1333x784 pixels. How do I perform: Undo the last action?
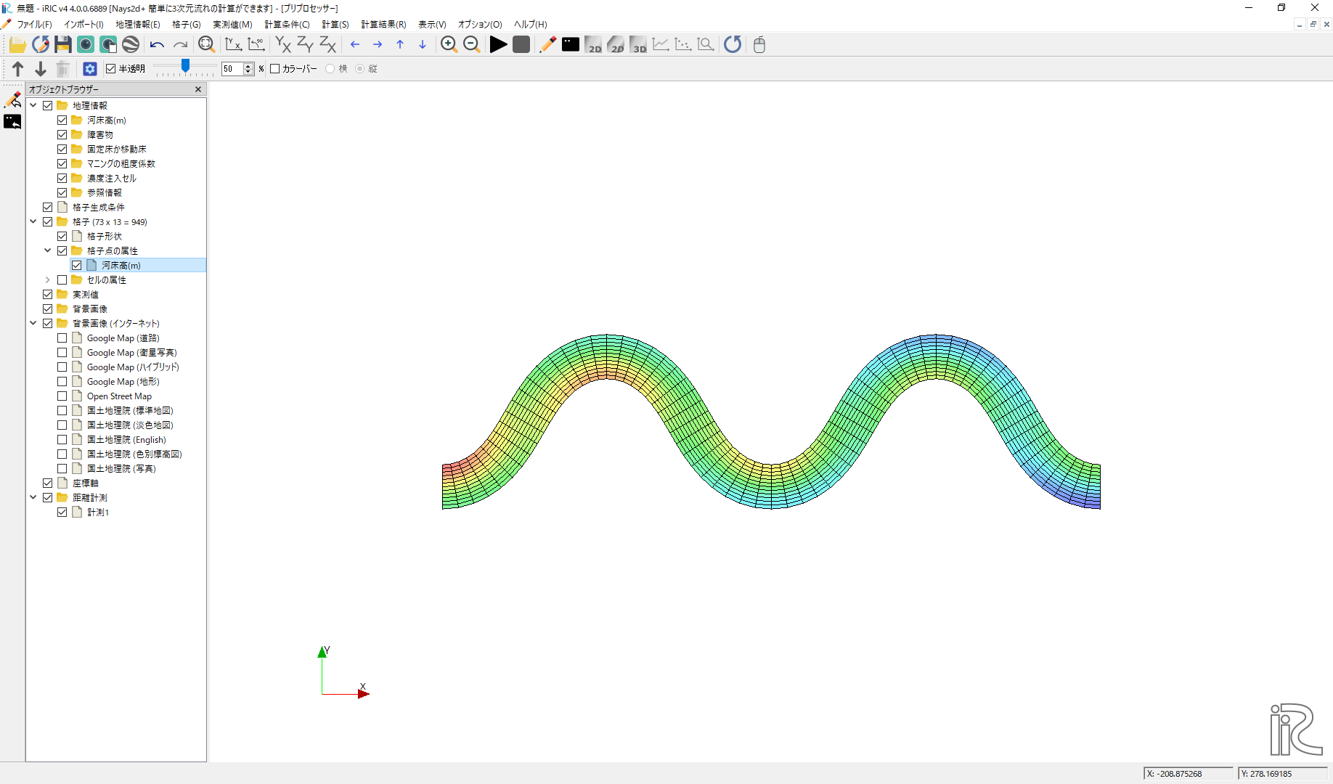click(157, 45)
